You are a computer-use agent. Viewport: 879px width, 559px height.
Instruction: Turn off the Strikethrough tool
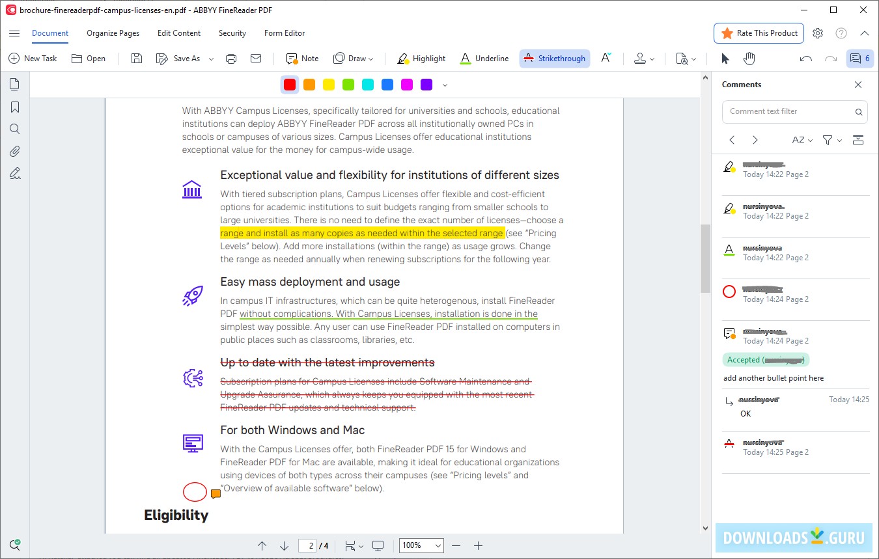click(x=555, y=59)
